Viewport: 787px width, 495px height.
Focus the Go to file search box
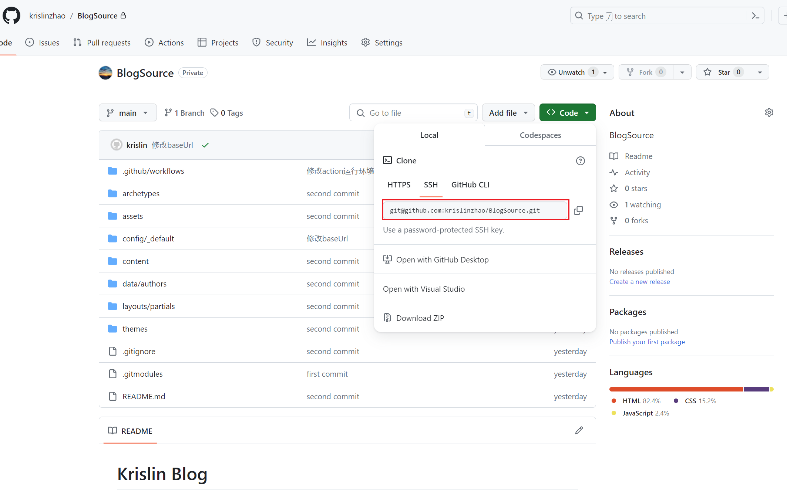tap(413, 113)
